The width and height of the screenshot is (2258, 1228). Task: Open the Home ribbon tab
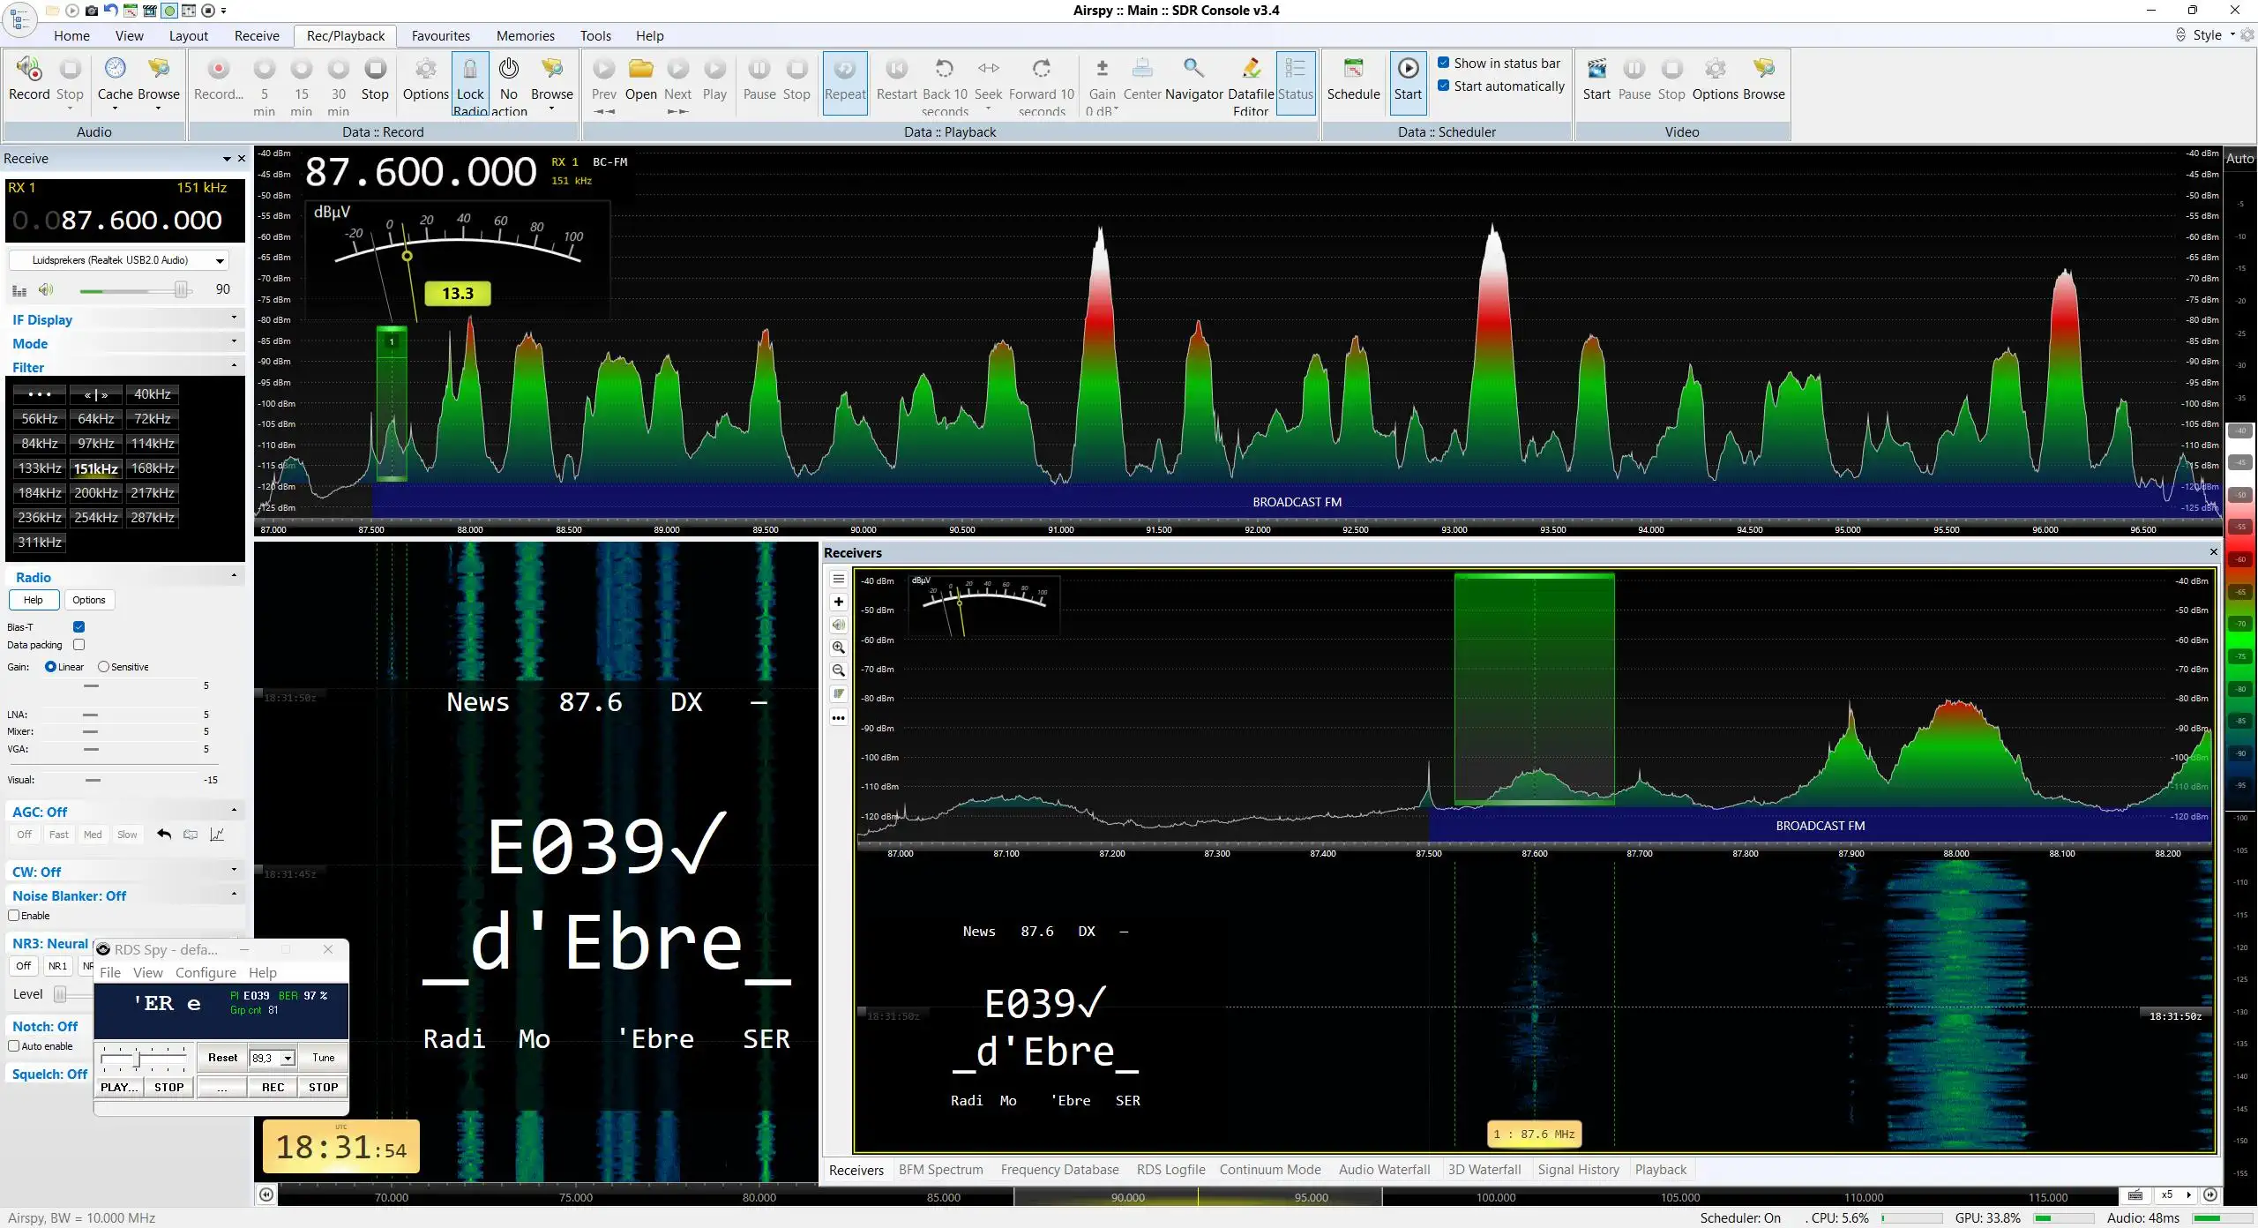(x=71, y=35)
